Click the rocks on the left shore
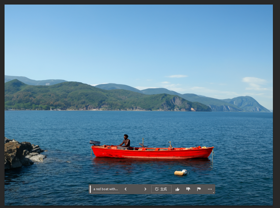Screen dimensions: 280x208 (20, 154)
